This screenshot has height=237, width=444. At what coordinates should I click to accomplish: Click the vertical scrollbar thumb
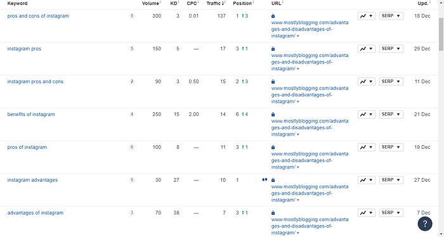(x=441, y=34)
